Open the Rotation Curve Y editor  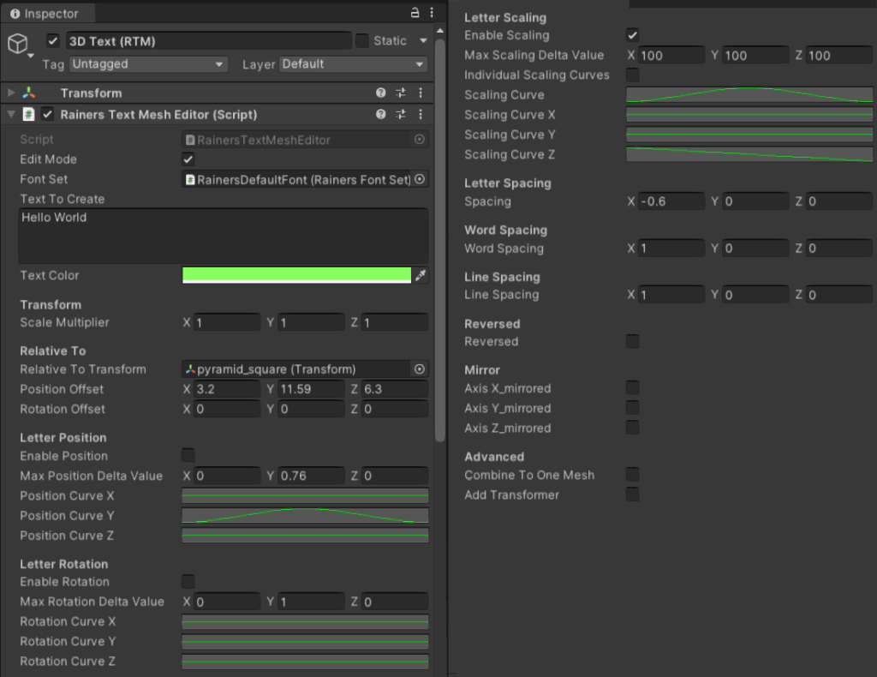[306, 641]
